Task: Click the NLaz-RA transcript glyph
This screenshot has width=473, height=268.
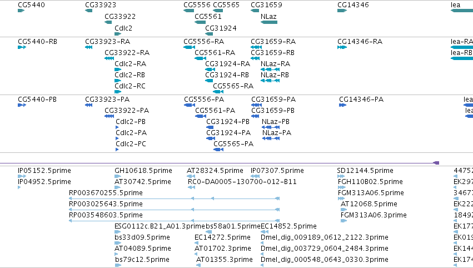Action: point(270,70)
